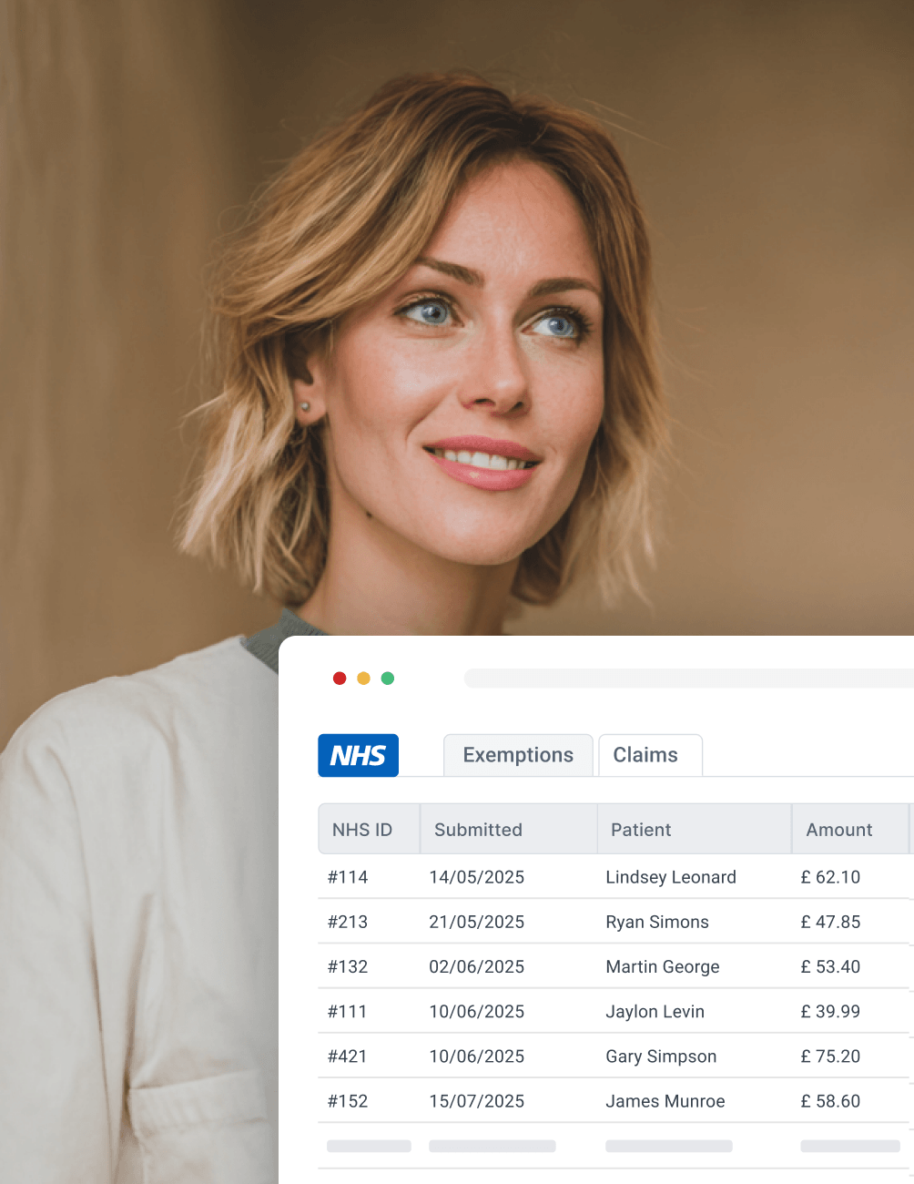The height and width of the screenshot is (1184, 914).
Task: Click the green maximize window dot
Action: coord(388,679)
